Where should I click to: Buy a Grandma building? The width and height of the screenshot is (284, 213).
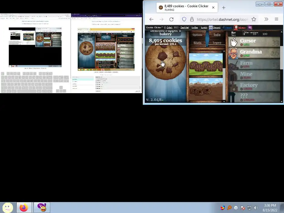click(x=254, y=53)
